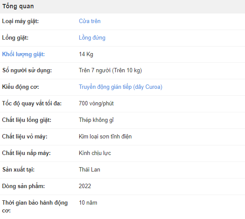The height and width of the screenshot is (219, 245).
Task: Click the 'Số người sử dụng:' label
Action: tap(27, 71)
